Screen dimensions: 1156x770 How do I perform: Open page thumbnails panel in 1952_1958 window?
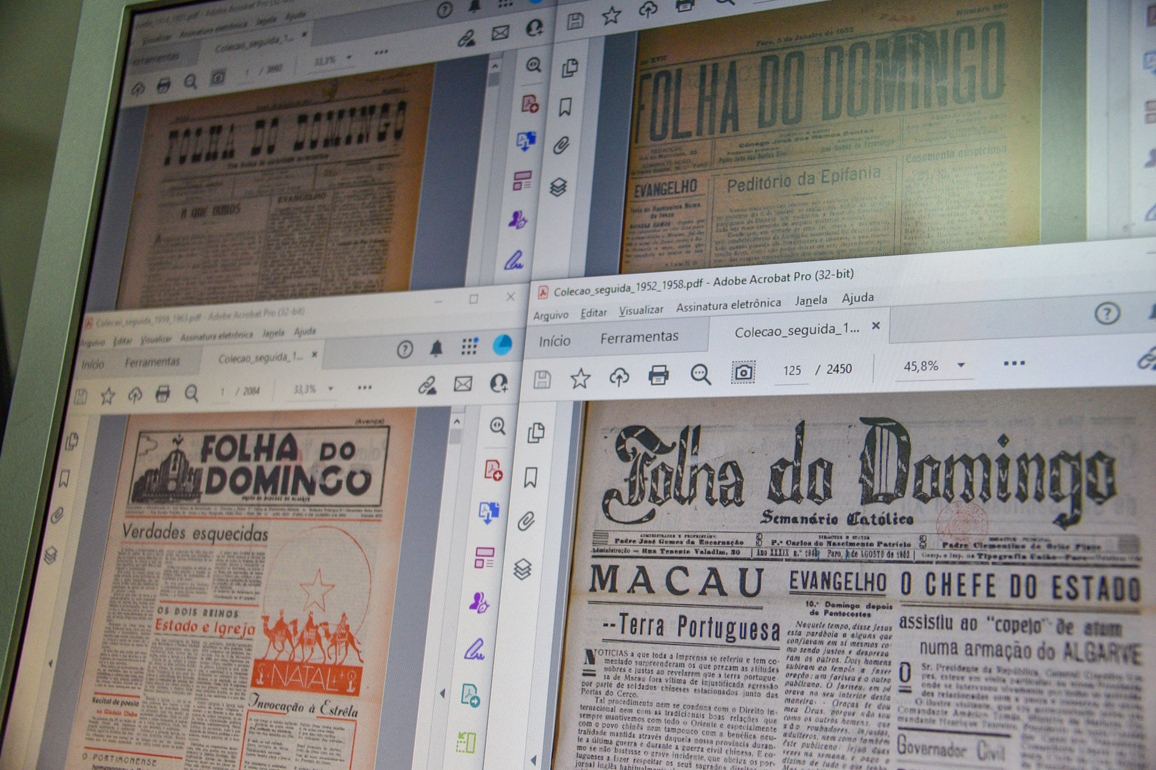(536, 433)
